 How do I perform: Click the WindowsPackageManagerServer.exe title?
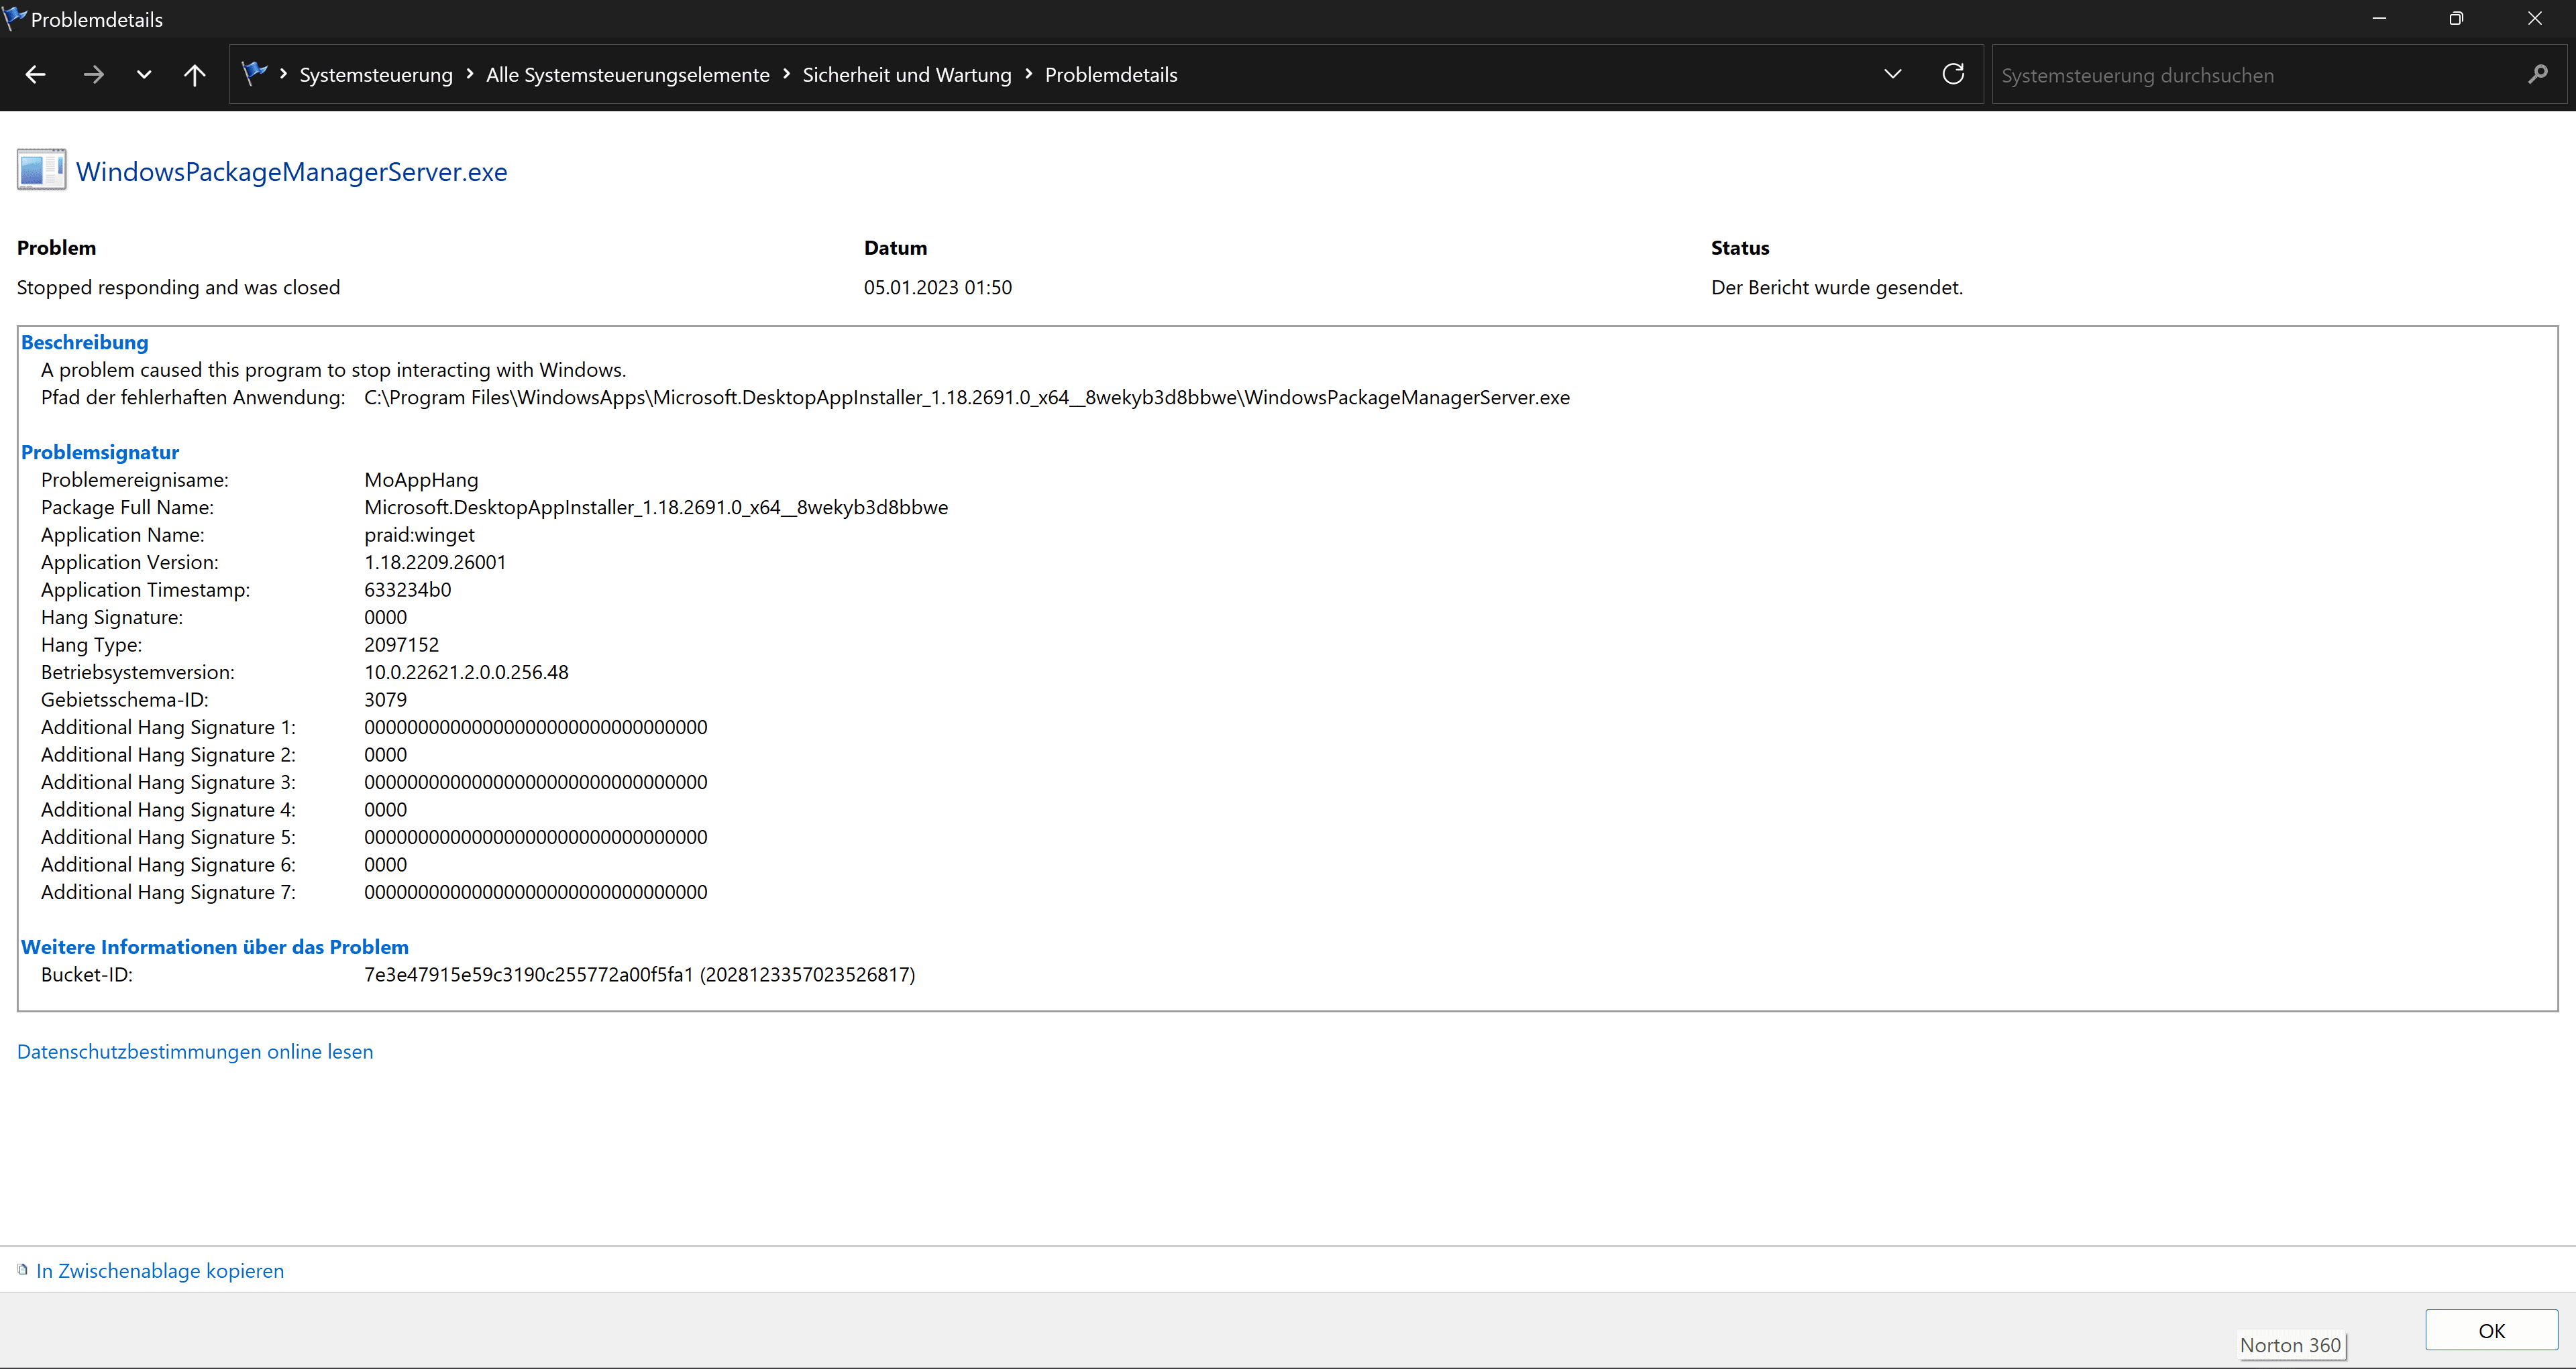pos(292,172)
